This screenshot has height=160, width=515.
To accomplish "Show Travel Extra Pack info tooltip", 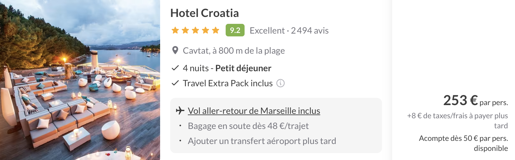I will click(x=281, y=83).
